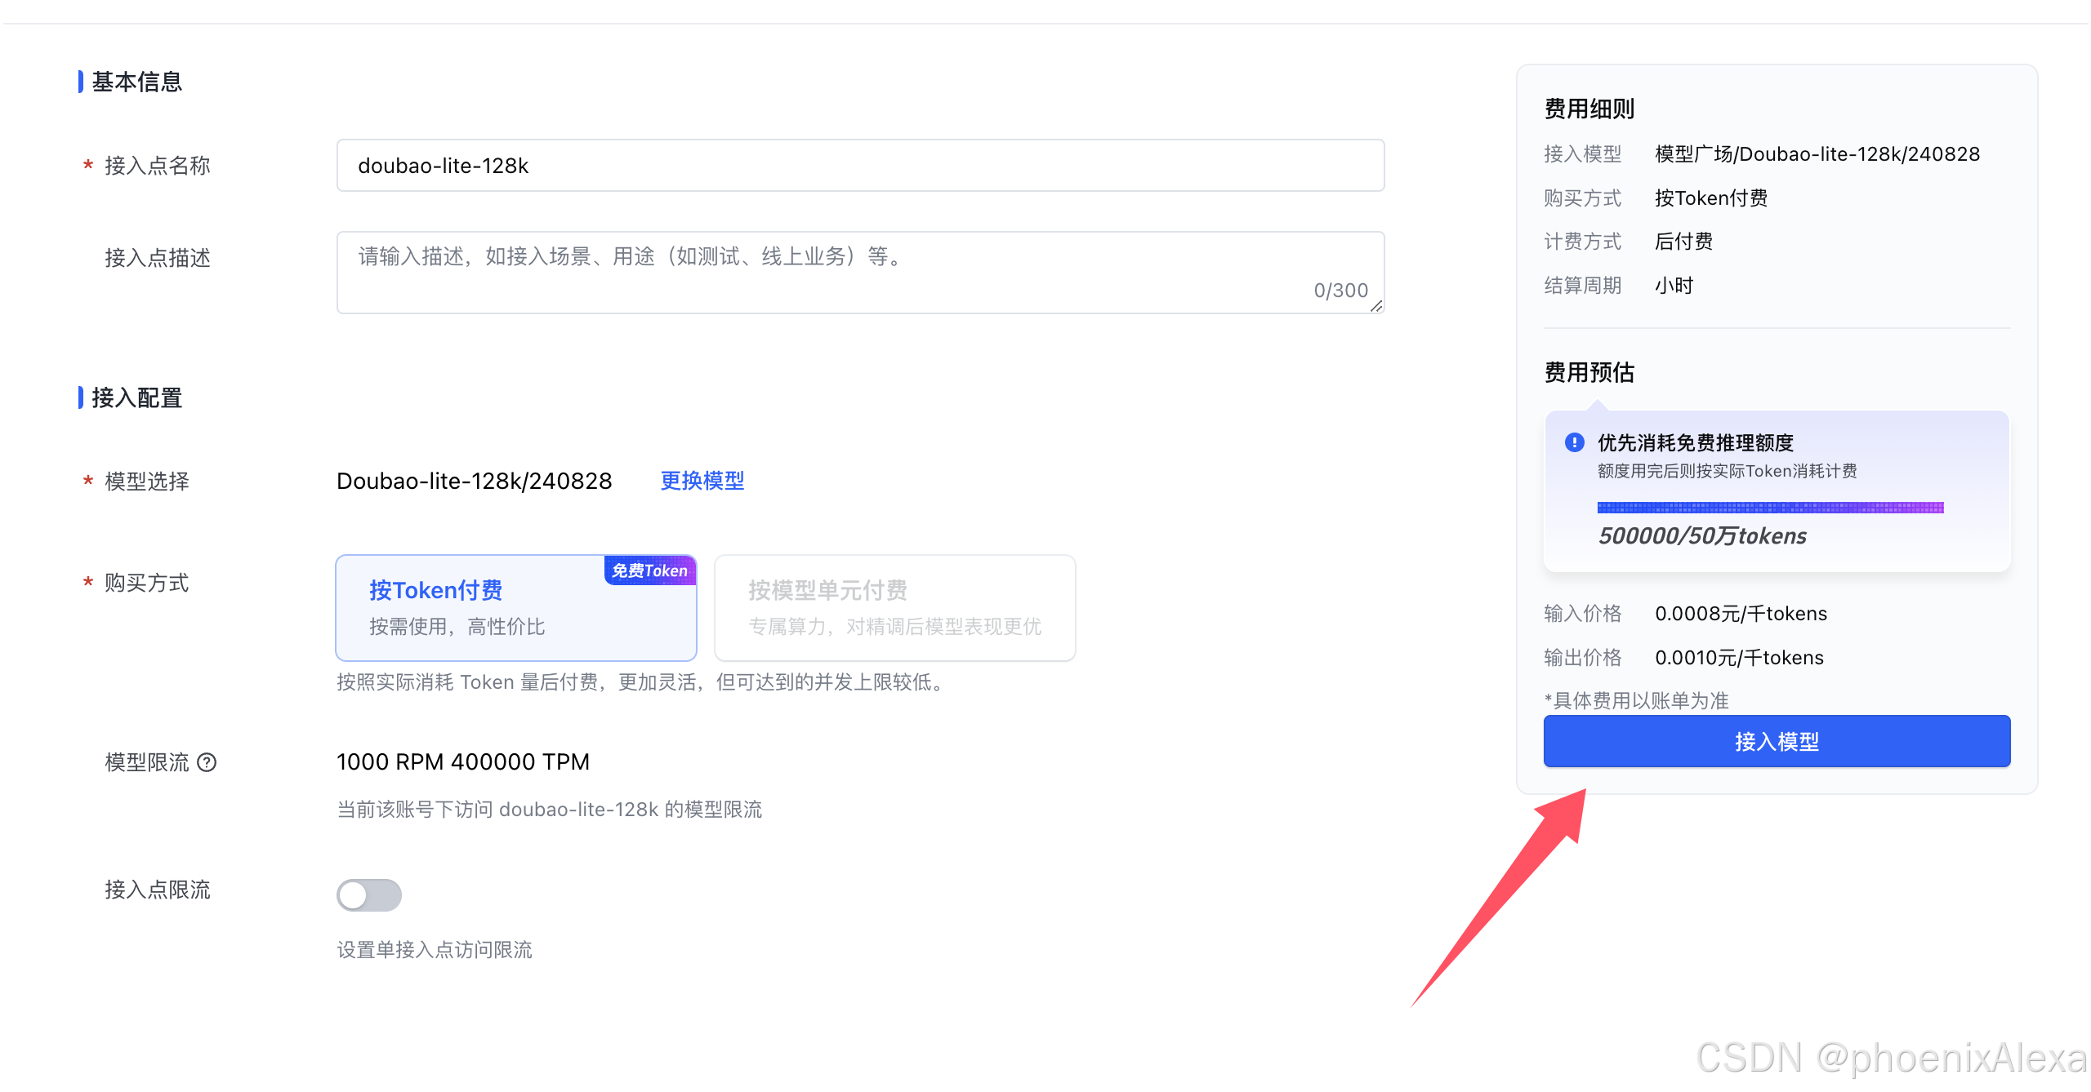Click the 基本信息 section header

(x=136, y=82)
